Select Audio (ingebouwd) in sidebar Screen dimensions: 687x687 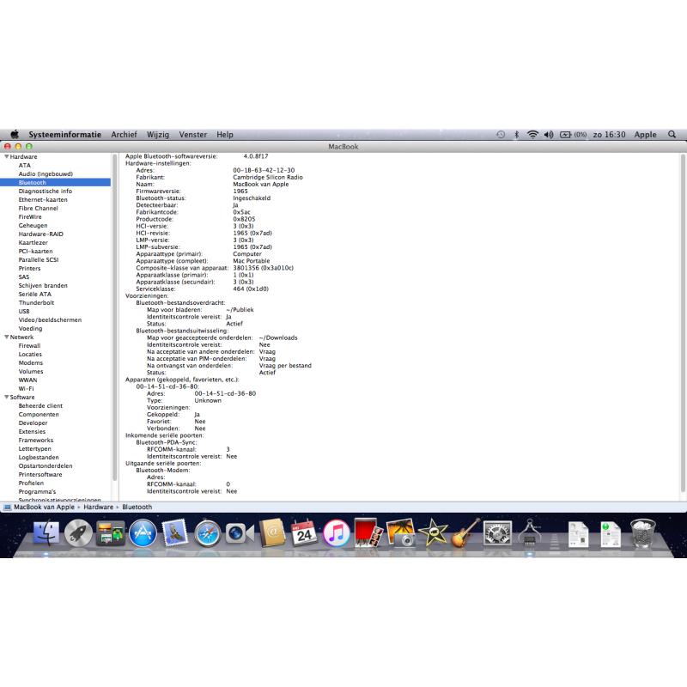(46, 174)
